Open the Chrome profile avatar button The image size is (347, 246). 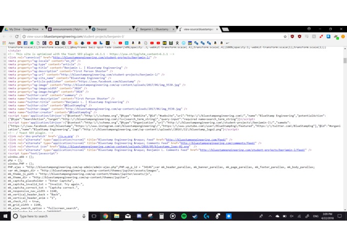click(309, 29)
